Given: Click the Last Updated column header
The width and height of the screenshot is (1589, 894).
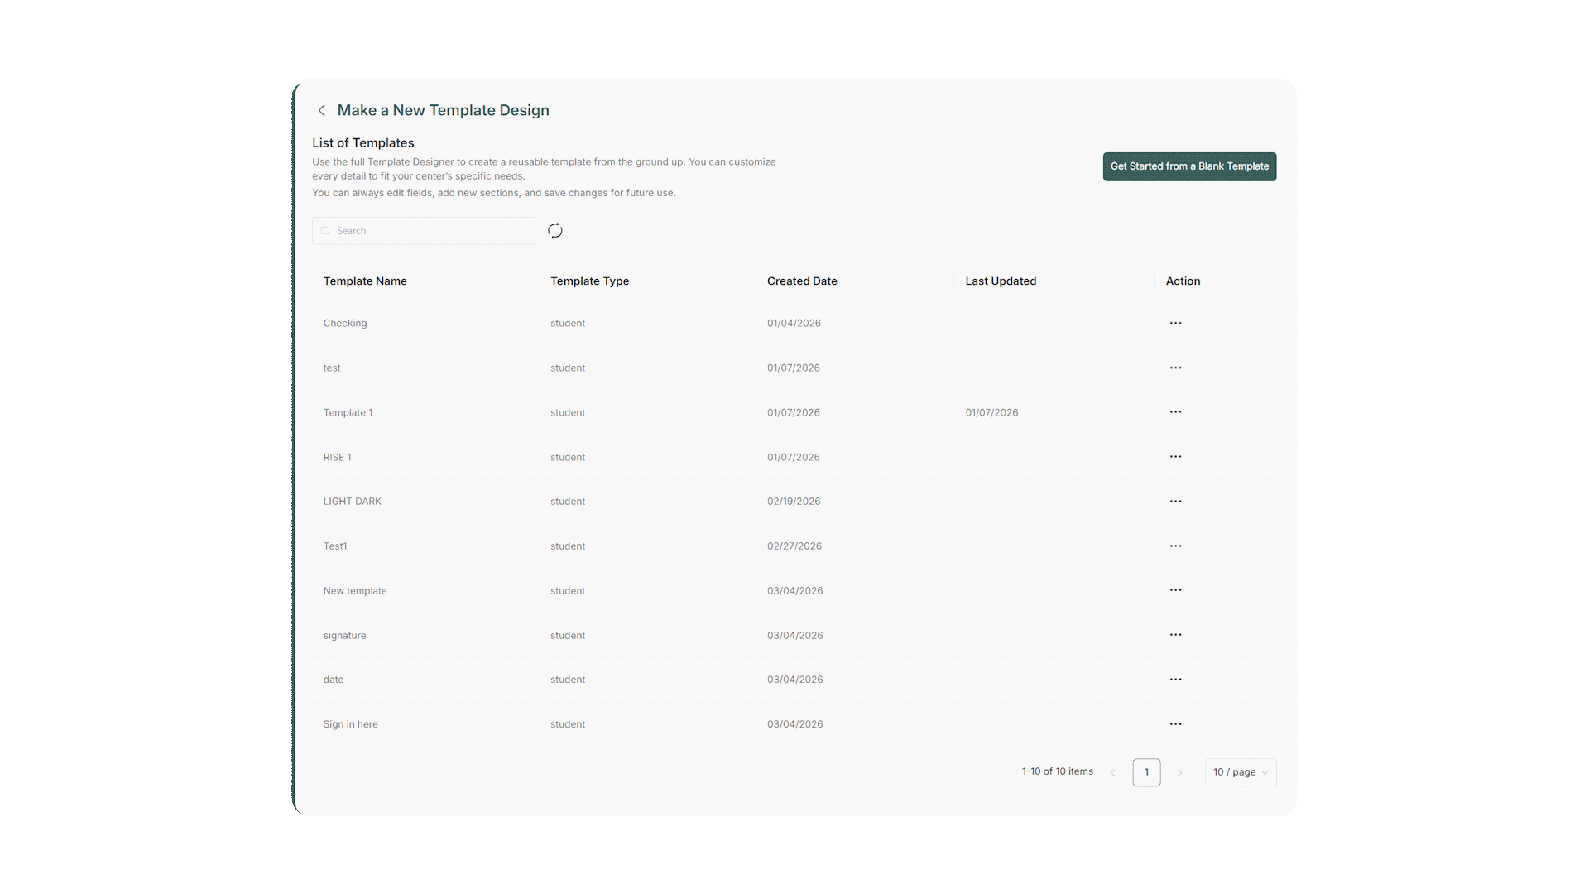Looking at the screenshot, I should click(x=1001, y=281).
